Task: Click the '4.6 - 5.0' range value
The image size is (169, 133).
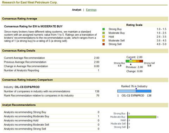Action: 161,44
